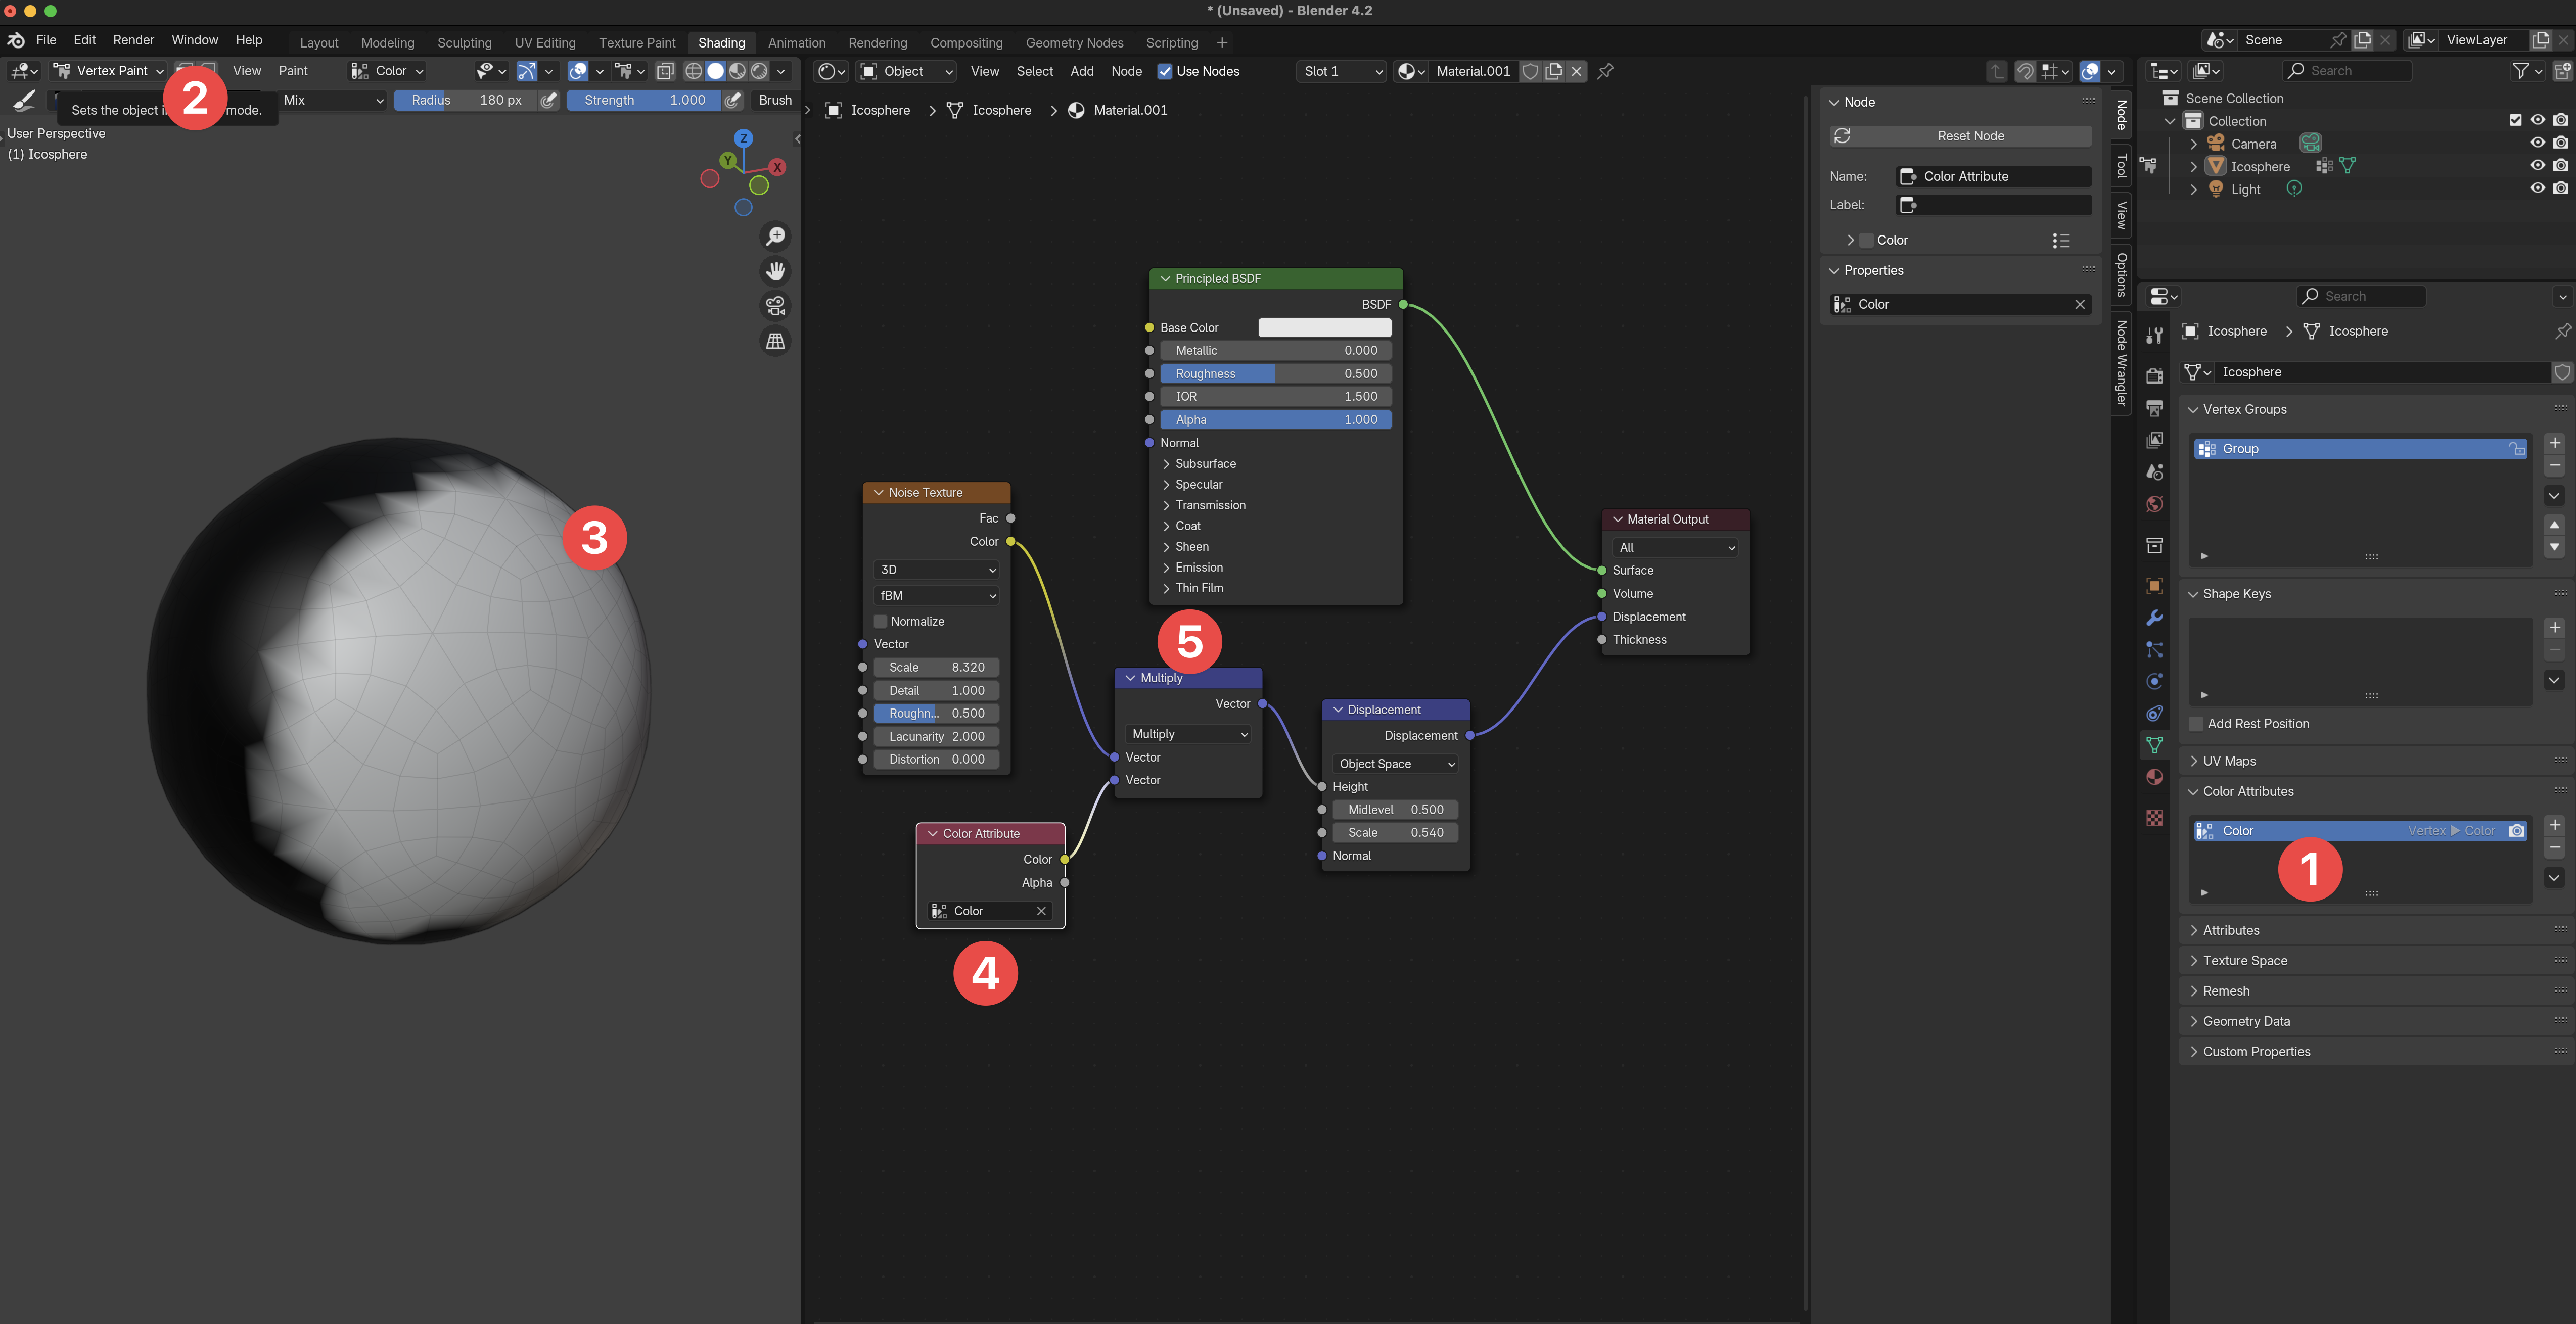This screenshot has height=1324, width=2576.
Task: Open the Object Space dropdown in Displacement node
Action: click(1395, 763)
